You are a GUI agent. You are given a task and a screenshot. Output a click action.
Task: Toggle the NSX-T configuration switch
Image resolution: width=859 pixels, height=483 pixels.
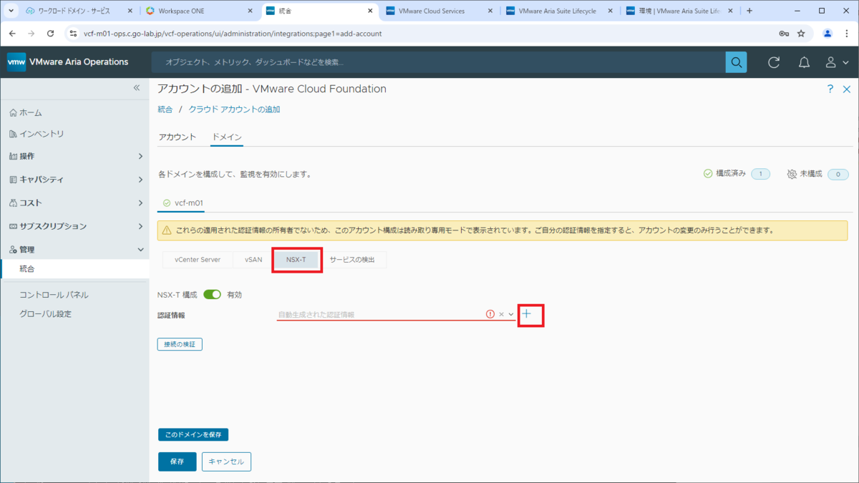tap(212, 294)
